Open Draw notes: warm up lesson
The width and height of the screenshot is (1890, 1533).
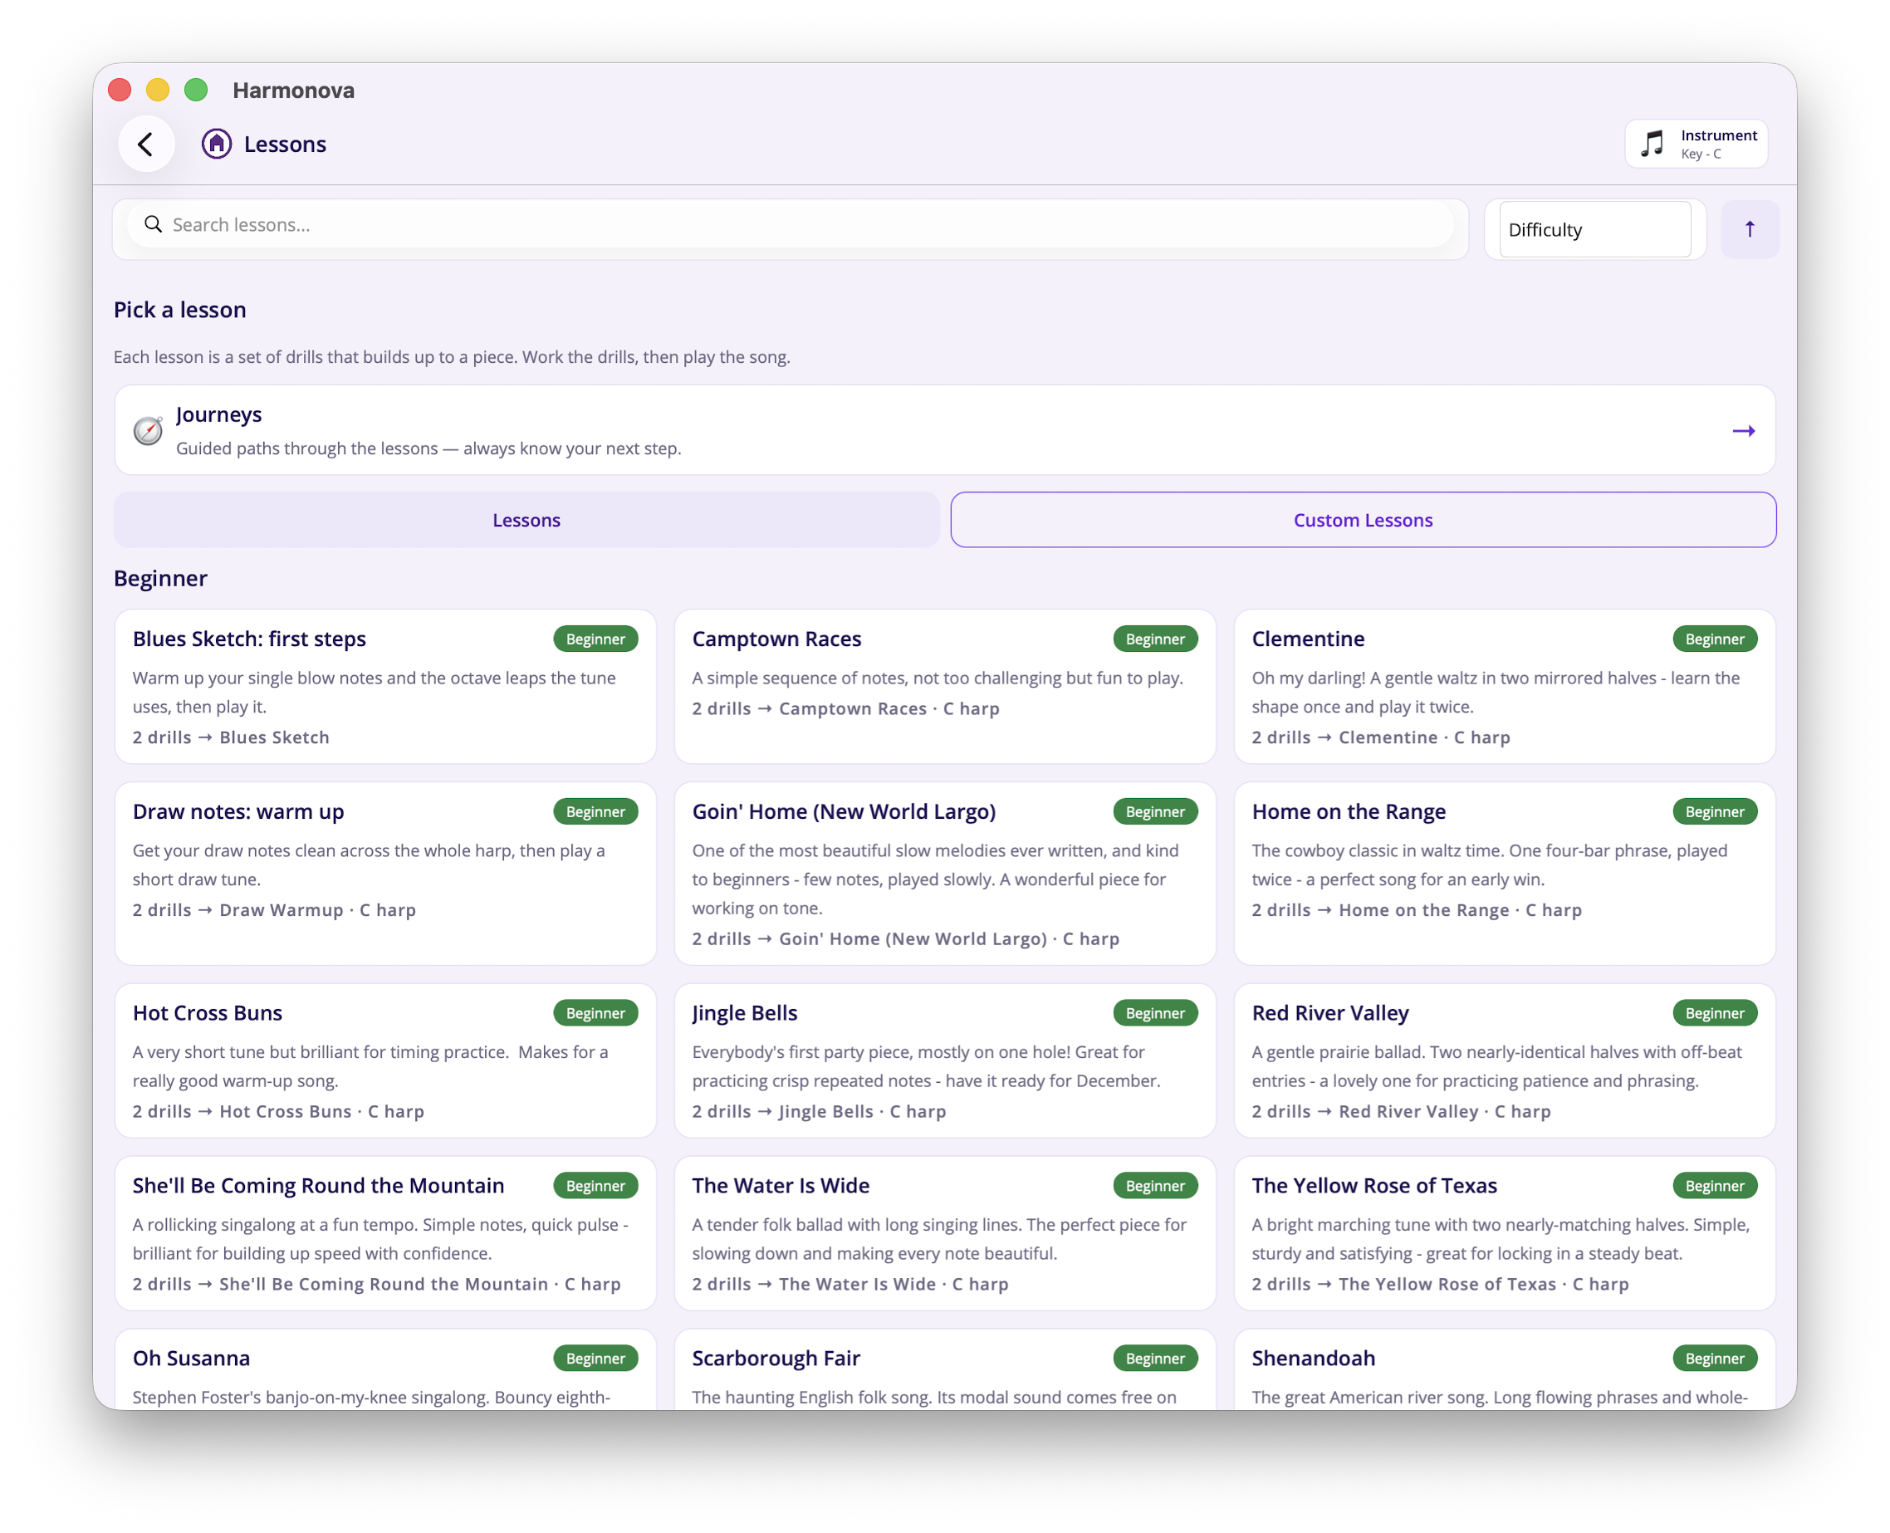click(x=385, y=874)
